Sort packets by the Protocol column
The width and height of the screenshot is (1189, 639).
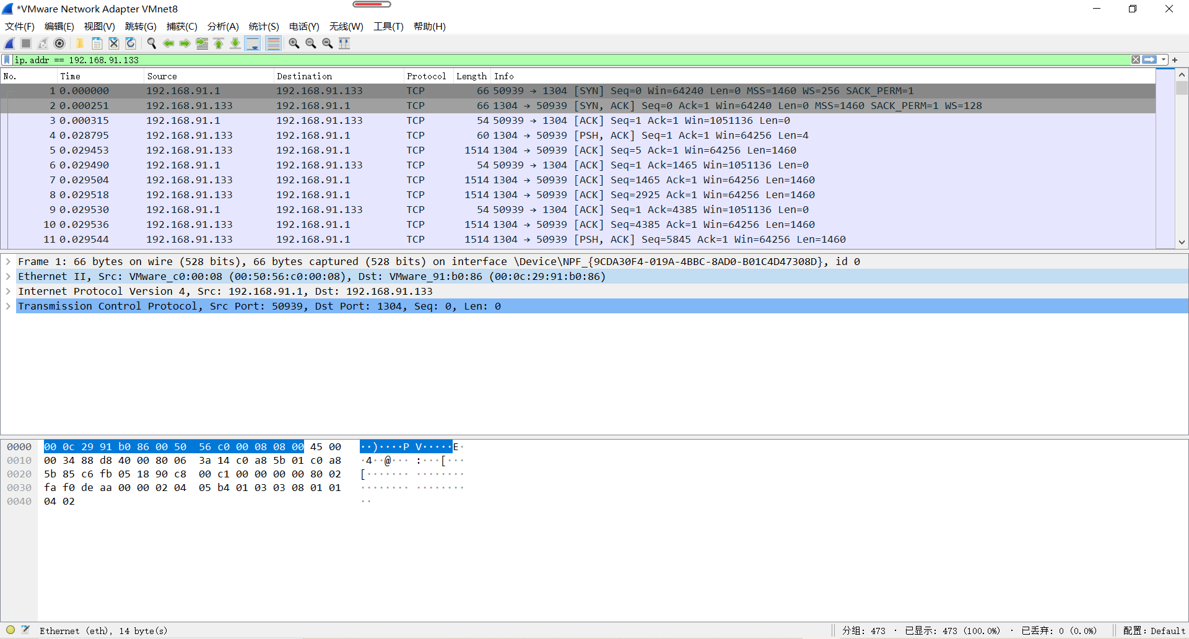point(428,76)
